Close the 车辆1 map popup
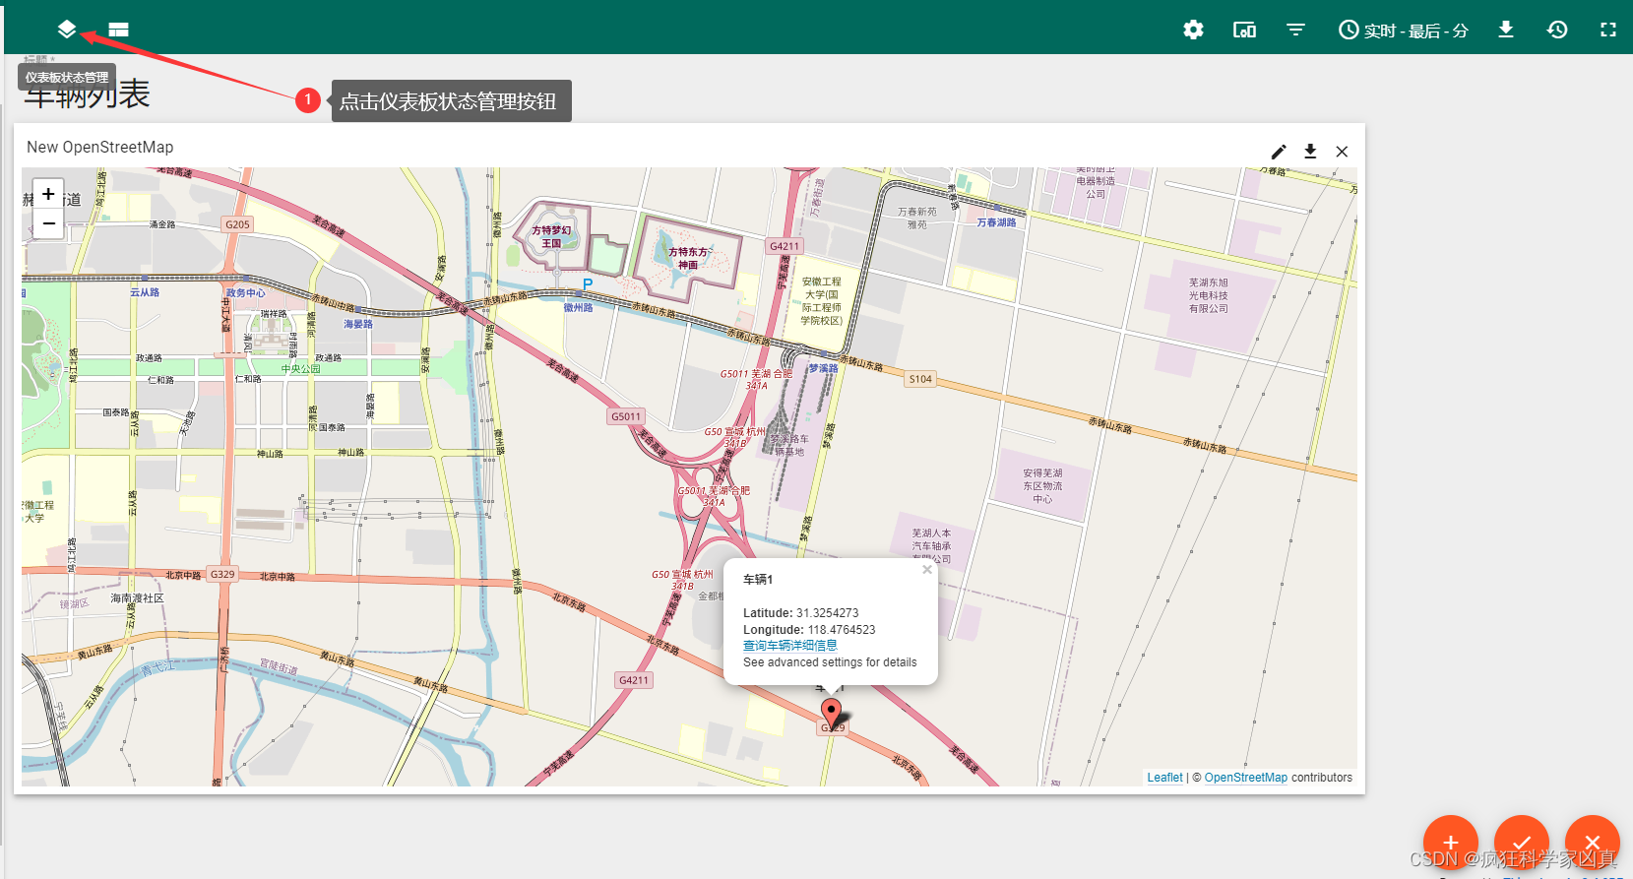Image resolution: width=1633 pixels, height=879 pixels. tap(926, 570)
